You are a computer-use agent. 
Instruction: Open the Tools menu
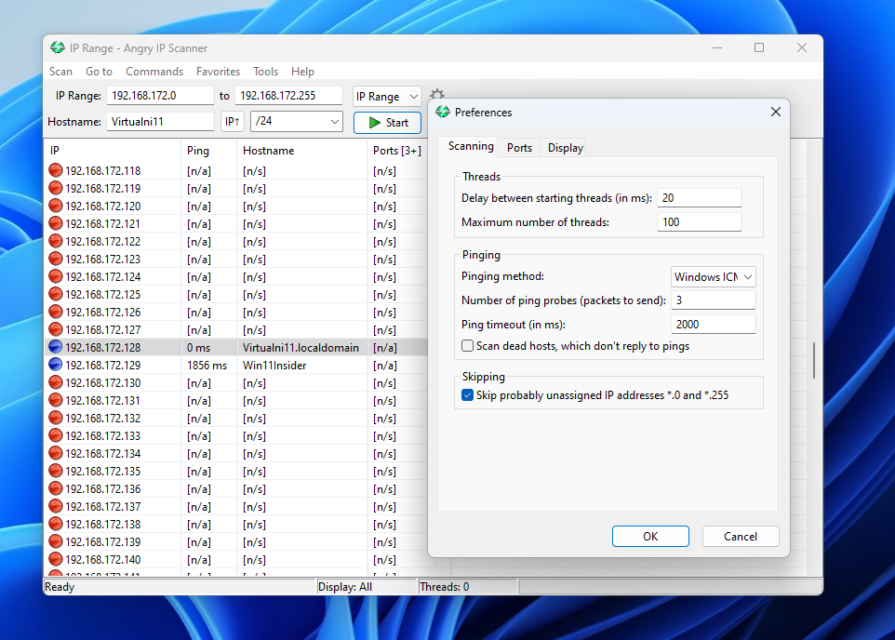coord(265,72)
